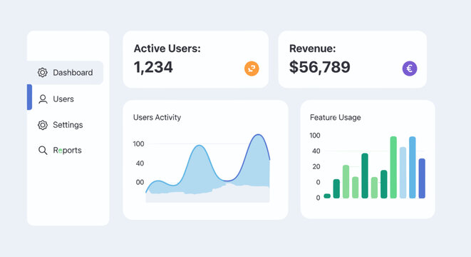Click the tallest dark blue peak in Users Activity
This screenshot has width=471, height=257.
(258, 135)
